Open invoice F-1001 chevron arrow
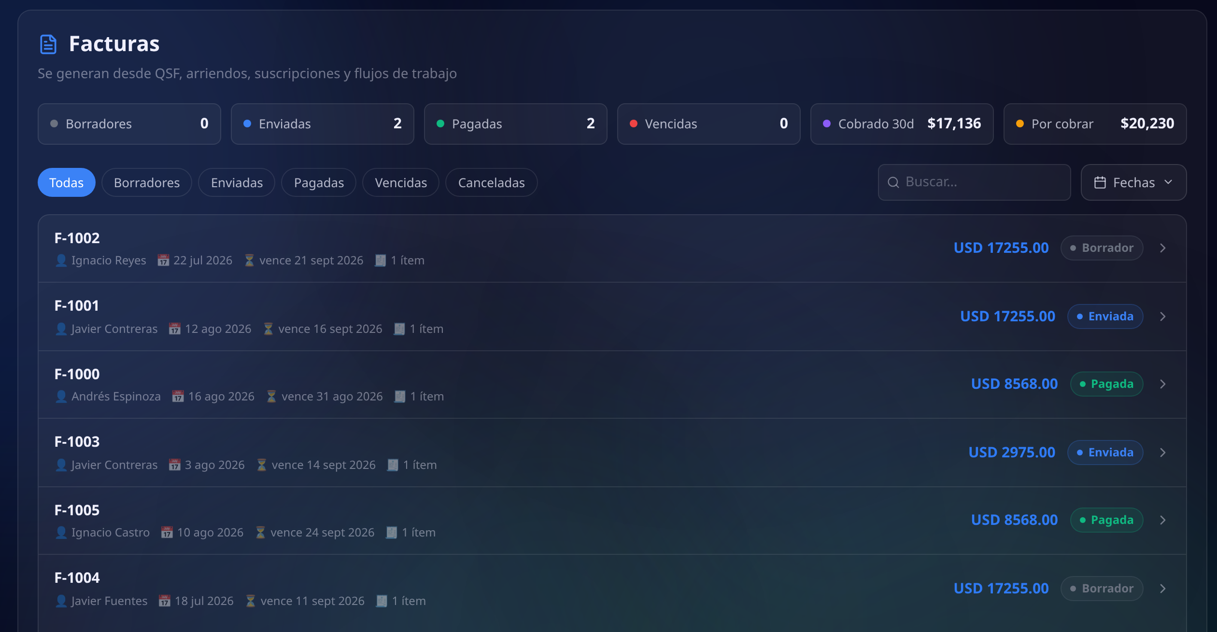Screen dimensions: 1217x632 click(x=1163, y=316)
